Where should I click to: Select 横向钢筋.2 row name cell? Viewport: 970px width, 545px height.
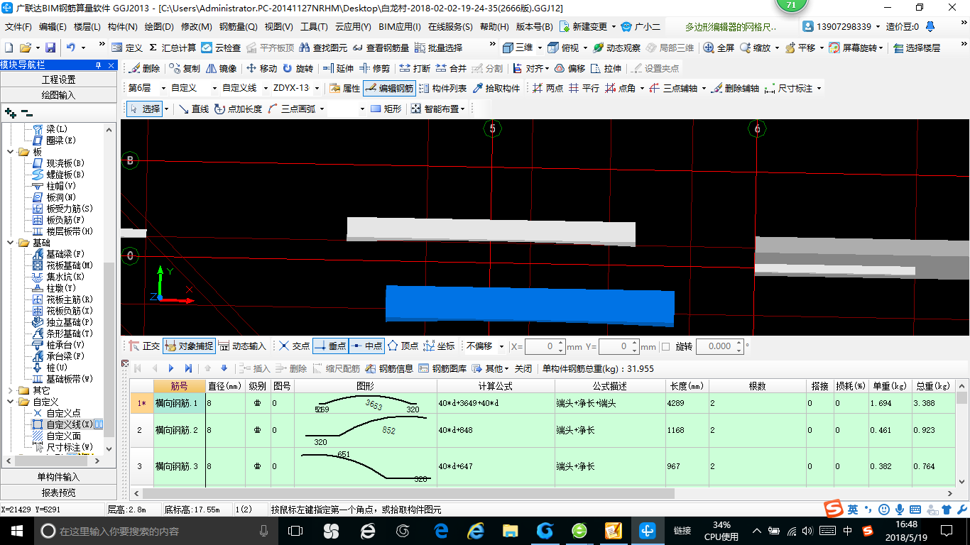(179, 430)
